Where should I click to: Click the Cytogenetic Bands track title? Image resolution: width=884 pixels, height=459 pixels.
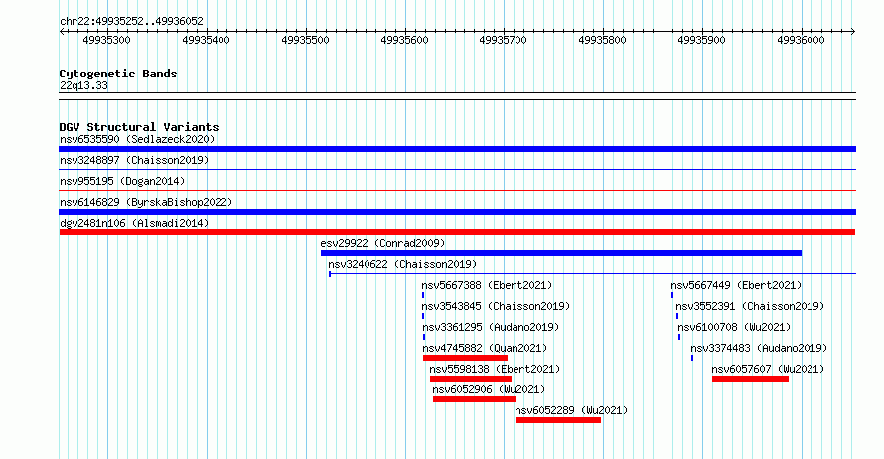[x=118, y=74]
